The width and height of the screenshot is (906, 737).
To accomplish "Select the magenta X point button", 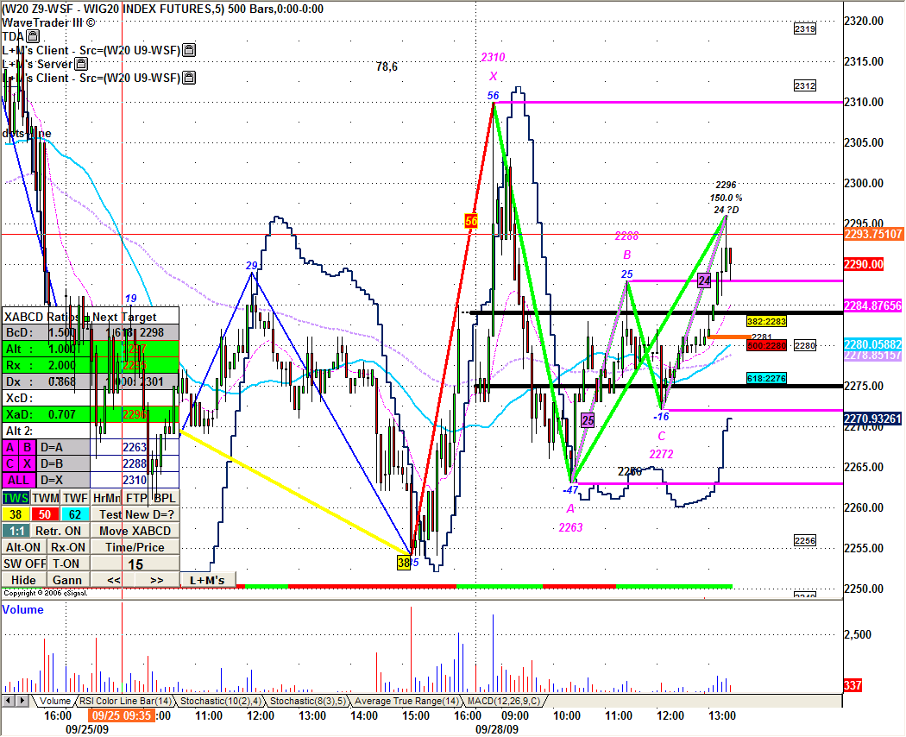I will [x=27, y=463].
